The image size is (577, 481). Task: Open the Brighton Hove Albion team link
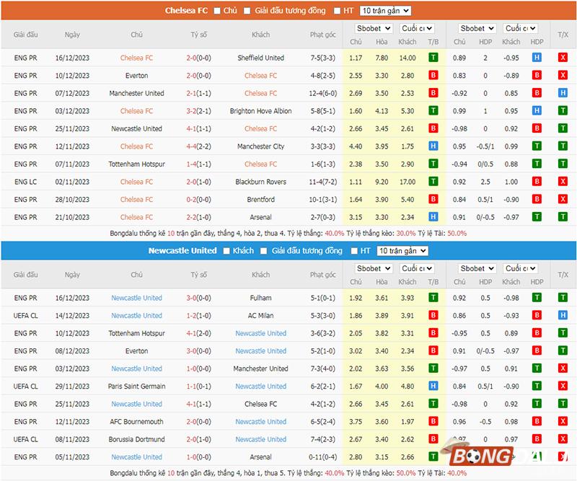[260, 111]
